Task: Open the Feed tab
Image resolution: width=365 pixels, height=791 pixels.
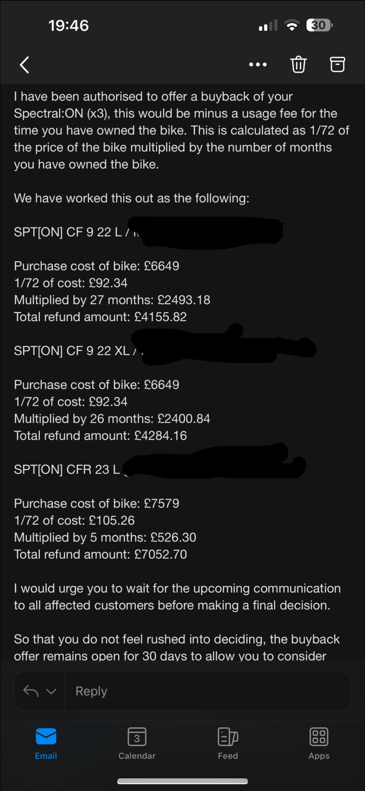Action: [228, 744]
